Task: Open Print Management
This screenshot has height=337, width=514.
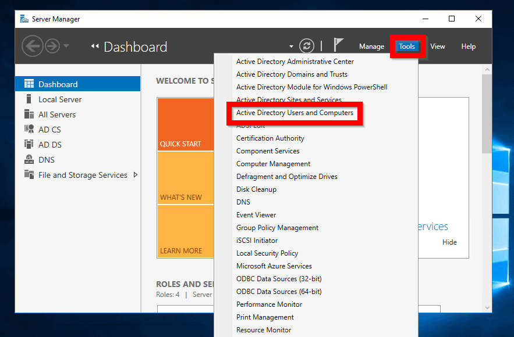Action: tap(265, 317)
